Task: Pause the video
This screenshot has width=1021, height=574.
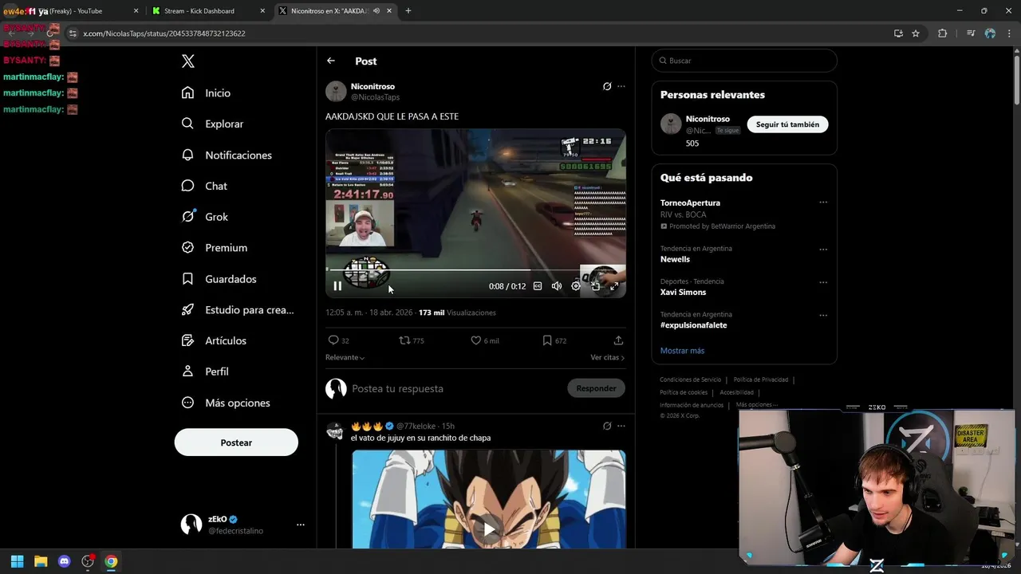Action: [x=337, y=286]
